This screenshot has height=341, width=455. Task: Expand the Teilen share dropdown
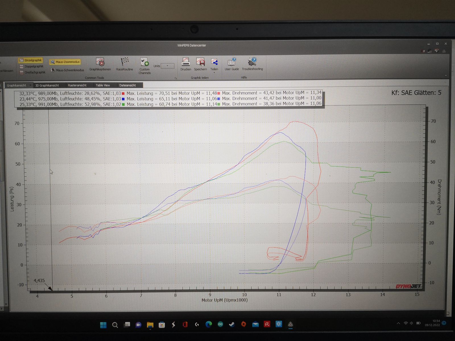(214, 73)
